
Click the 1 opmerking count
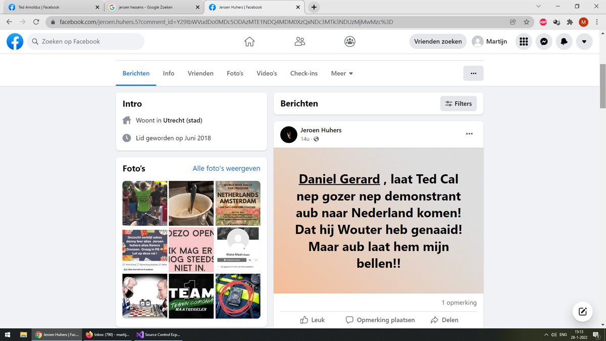(x=459, y=303)
